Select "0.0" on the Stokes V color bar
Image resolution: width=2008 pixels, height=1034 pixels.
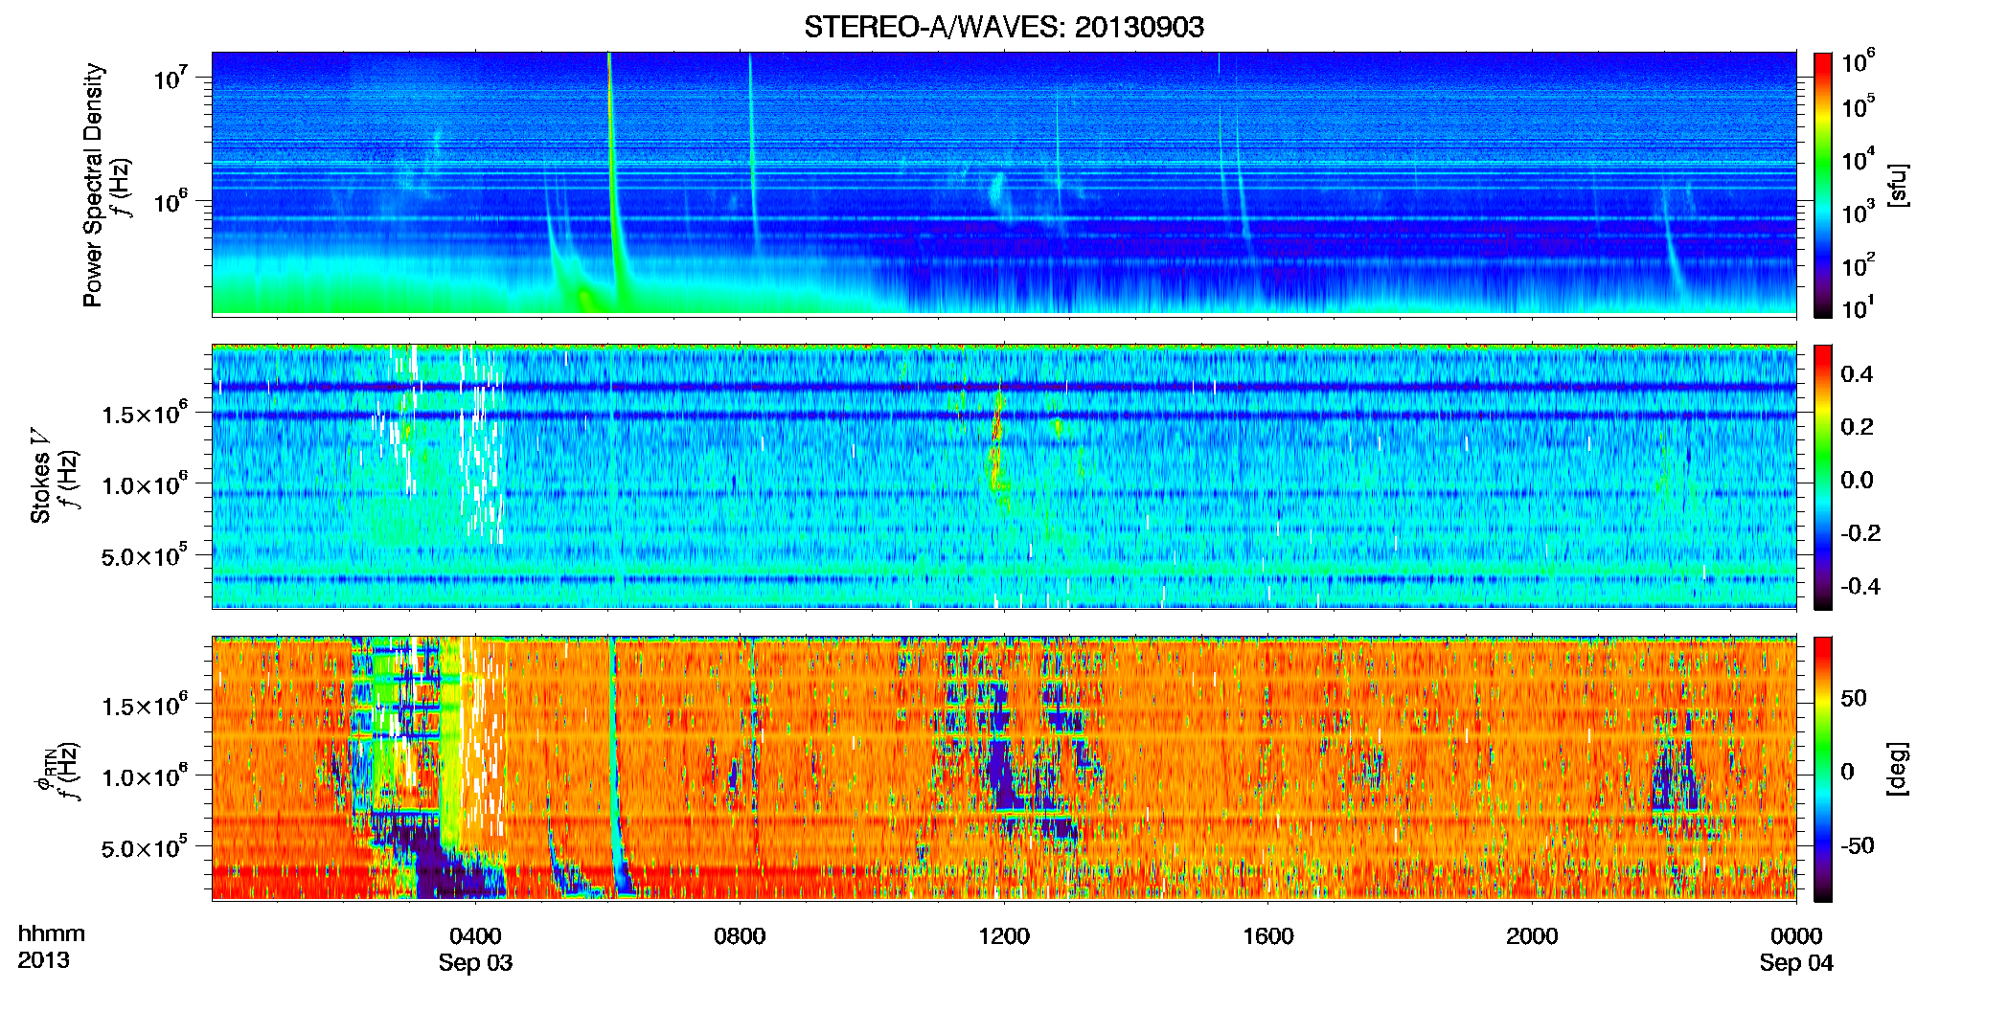[1857, 480]
